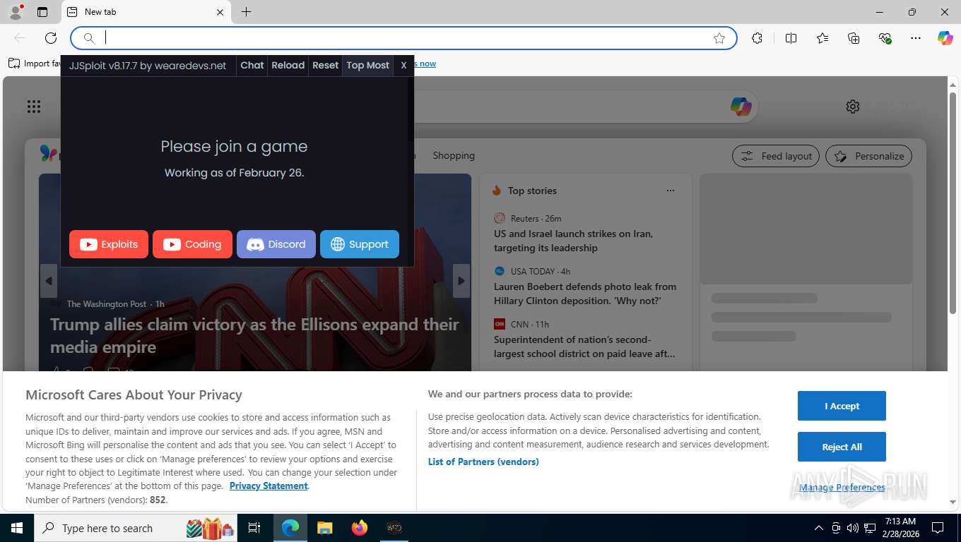Click the taskbar search box
Image resolution: width=961 pixels, height=542 pixels.
click(136, 528)
